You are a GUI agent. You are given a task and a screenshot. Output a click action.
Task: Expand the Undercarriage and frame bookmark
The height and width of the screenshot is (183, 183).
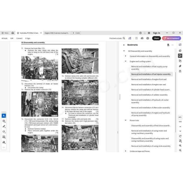tap(125, 151)
